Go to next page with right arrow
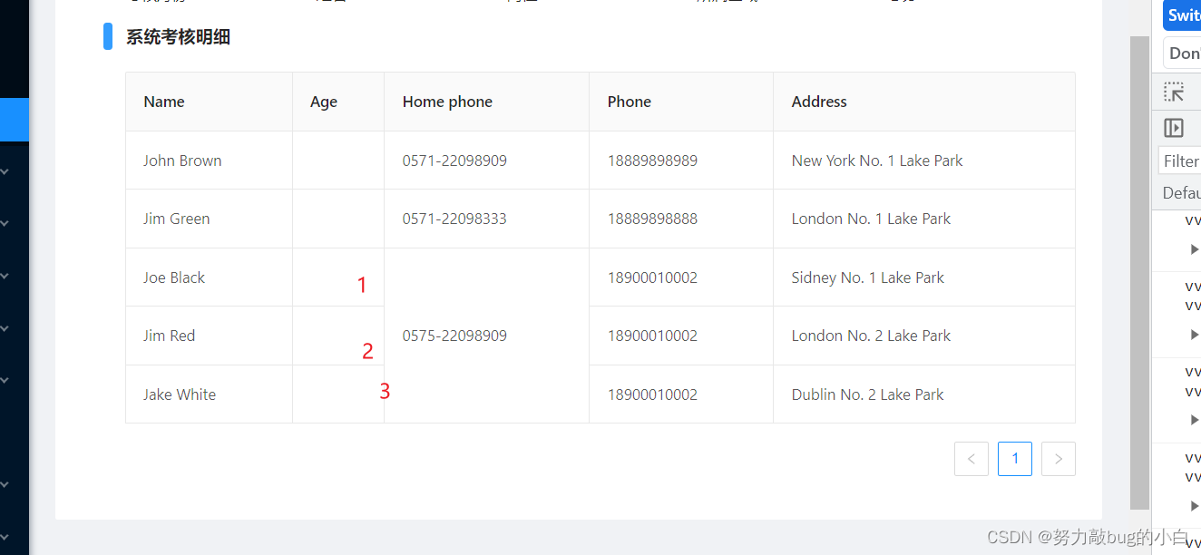Screen dimensions: 1201x555 (1059, 459)
